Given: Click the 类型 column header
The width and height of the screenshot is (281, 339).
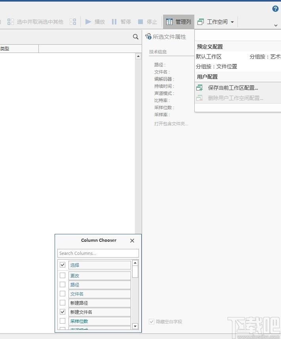Looking at the screenshot, I should [19, 49].
